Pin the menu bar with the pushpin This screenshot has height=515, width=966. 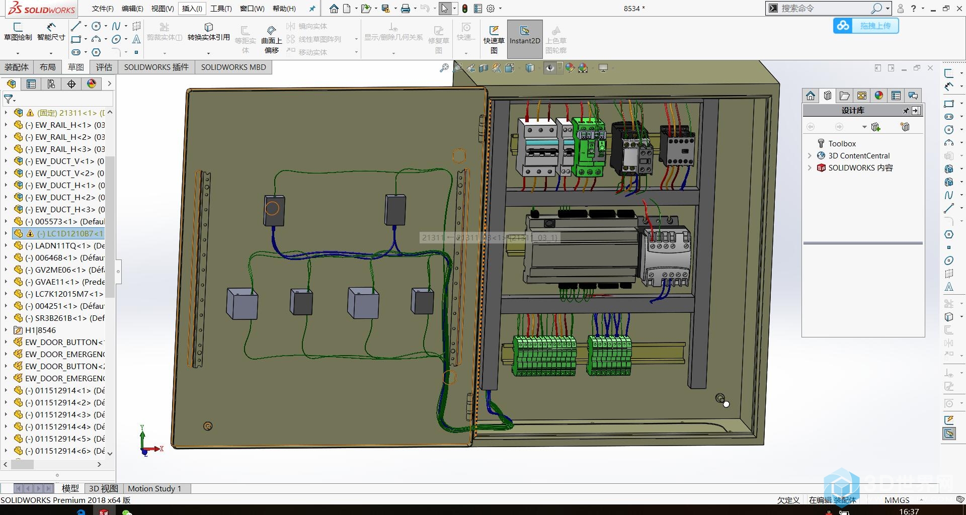click(312, 9)
